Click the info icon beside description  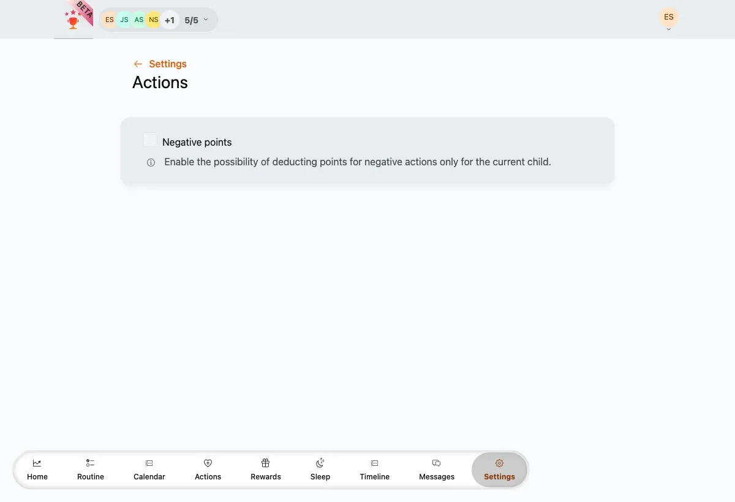pyautogui.click(x=151, y=163)
